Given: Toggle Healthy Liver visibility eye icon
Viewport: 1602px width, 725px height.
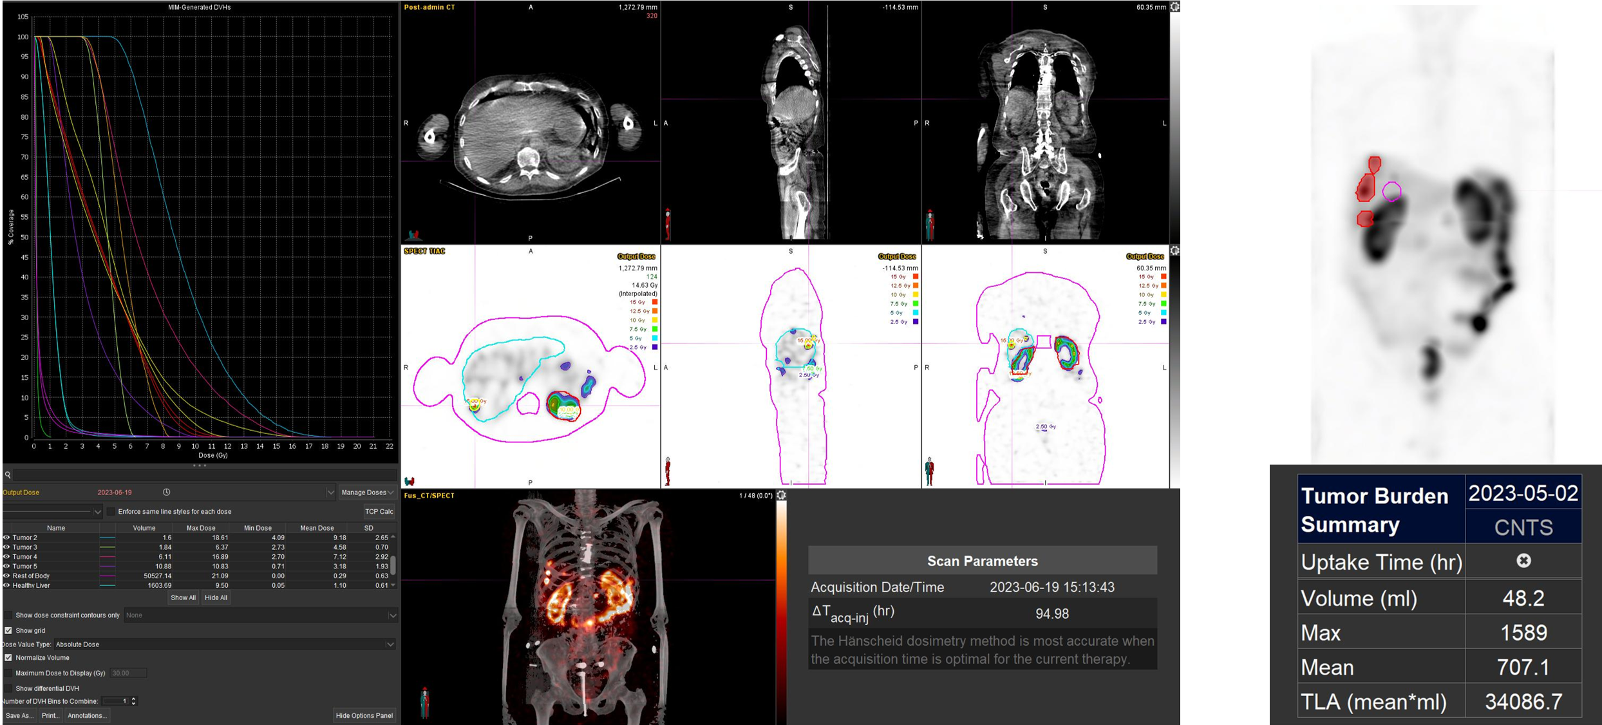Looking at the screenshot, I should coord(6,586).
